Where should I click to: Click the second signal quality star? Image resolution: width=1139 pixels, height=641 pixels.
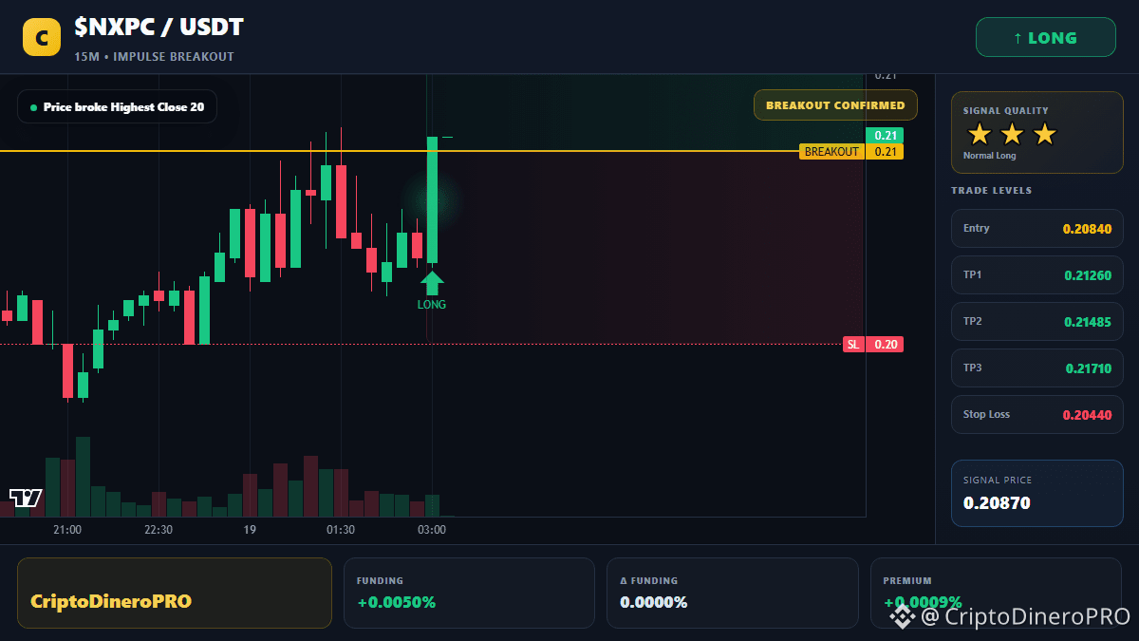1012,134
